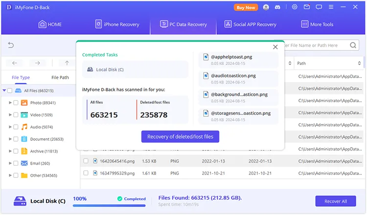This screenshot has height=215, width=367.
Task: Click the Recover All button
Action: click(x=336, y=201)
